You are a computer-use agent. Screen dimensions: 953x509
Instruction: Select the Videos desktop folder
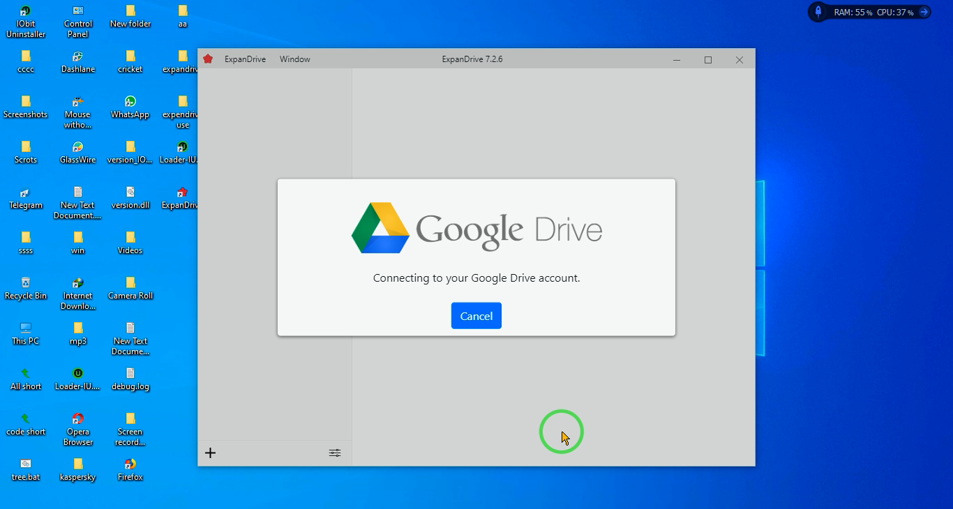(130, 243)
